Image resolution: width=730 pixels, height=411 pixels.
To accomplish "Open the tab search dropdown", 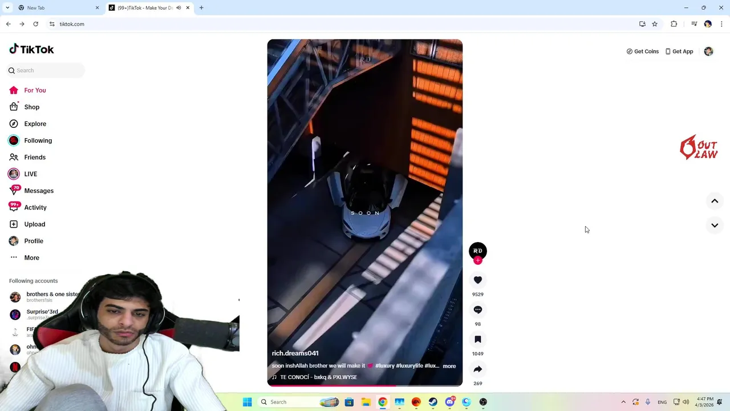I will (7, 8).
